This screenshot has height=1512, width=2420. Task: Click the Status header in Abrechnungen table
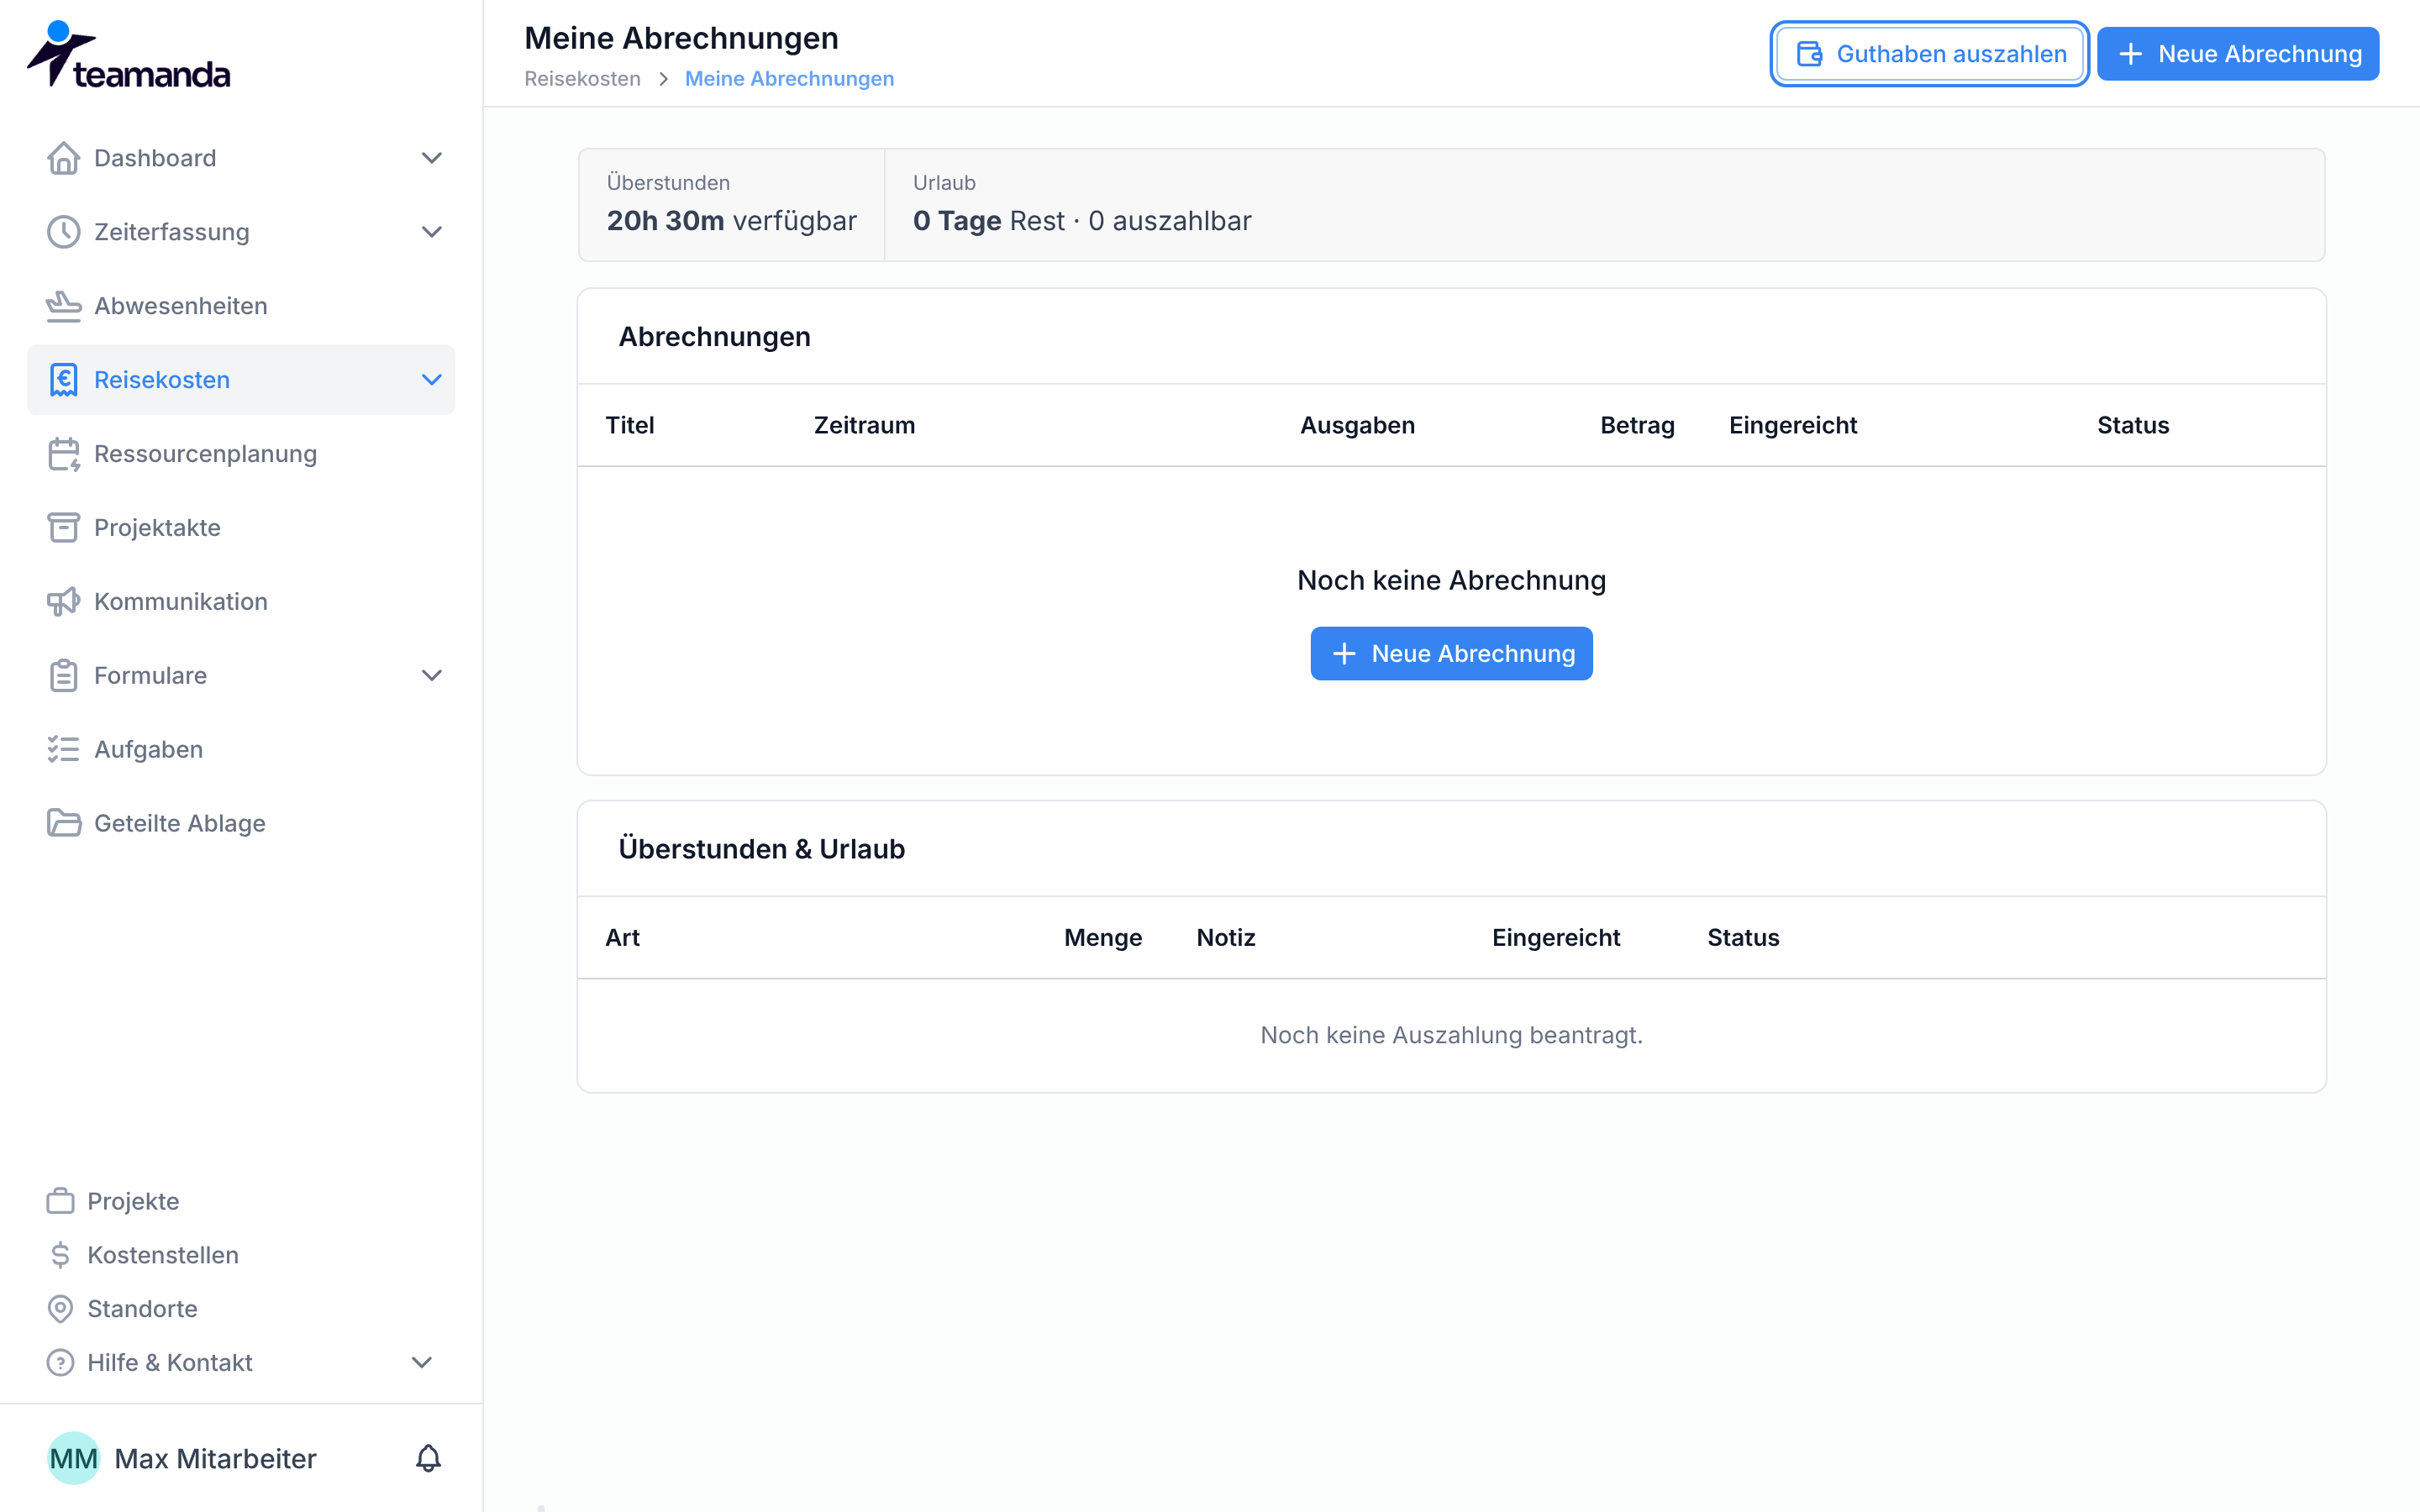[x=2133, y=425]
